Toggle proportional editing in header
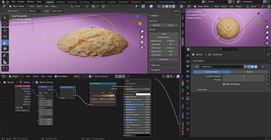This screenshot has width=271, height=140. pyautogui.click(x=103, y=6)
